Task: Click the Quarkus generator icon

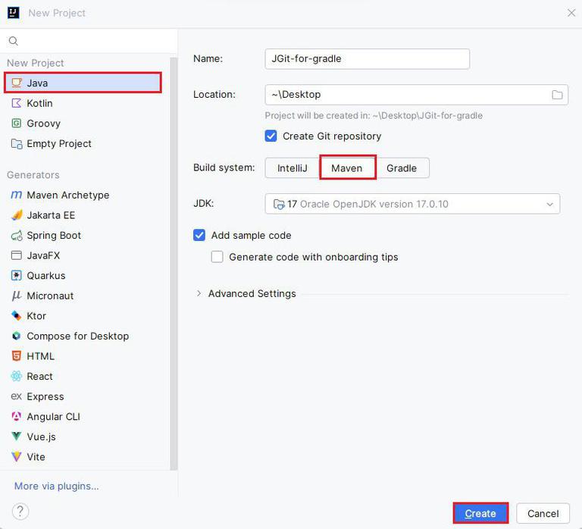Action: [x=17, y=275]
